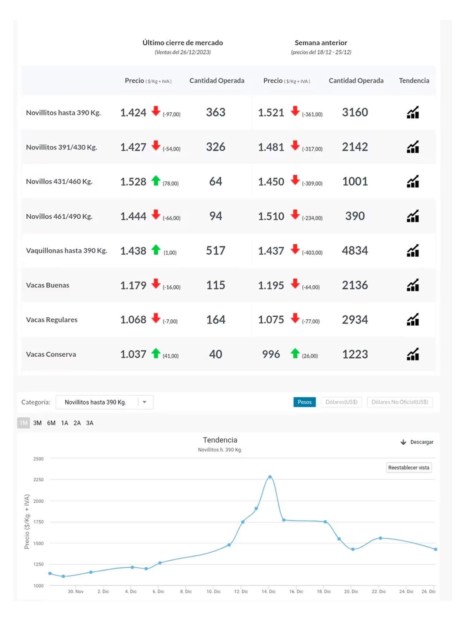Select the 6M chart period

51,423
